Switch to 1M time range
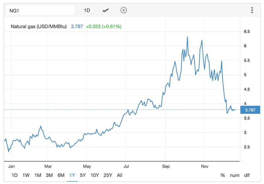Image resolution: width=264 pixels, height=184 pixels. (x=38, y=175)
